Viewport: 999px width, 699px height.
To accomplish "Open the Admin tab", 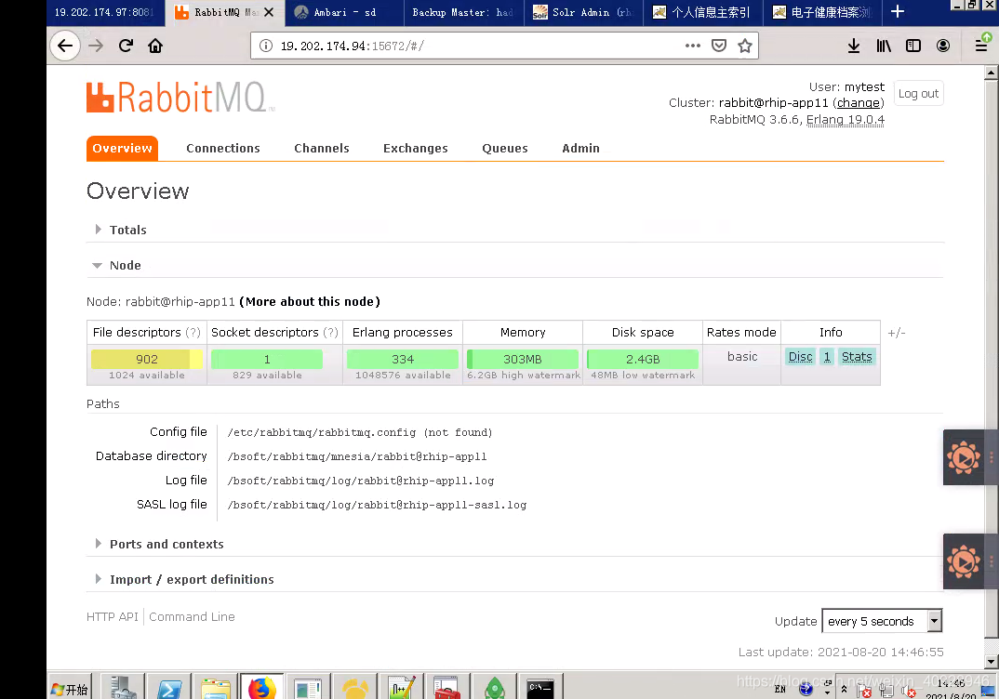I will tap(580, 149).
